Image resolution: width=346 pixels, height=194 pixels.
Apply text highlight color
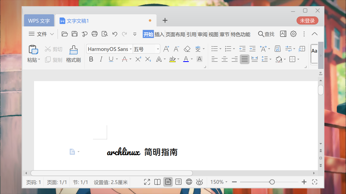[x=173, y=59]
